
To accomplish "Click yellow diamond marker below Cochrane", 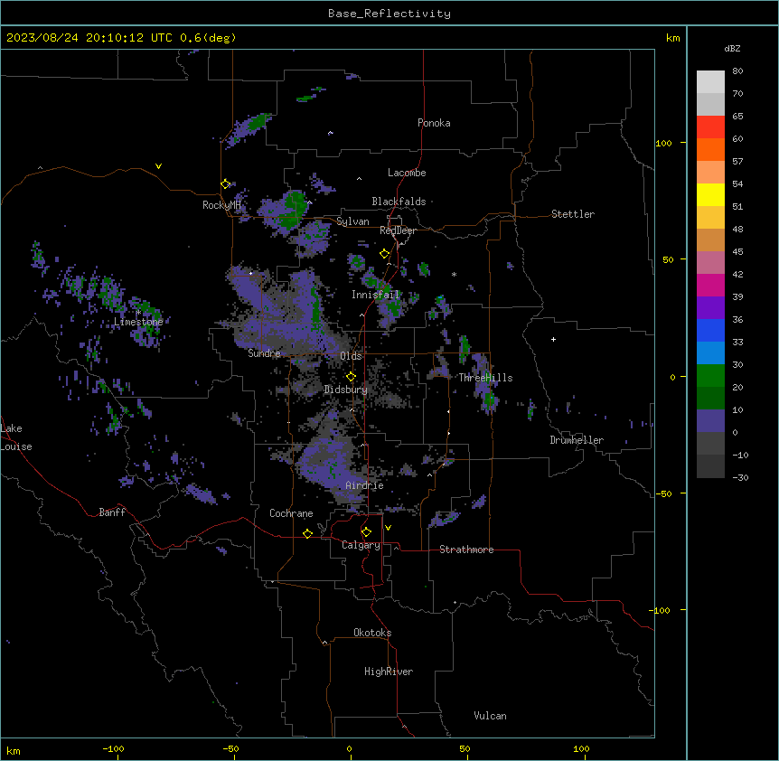I will [307, 533].
